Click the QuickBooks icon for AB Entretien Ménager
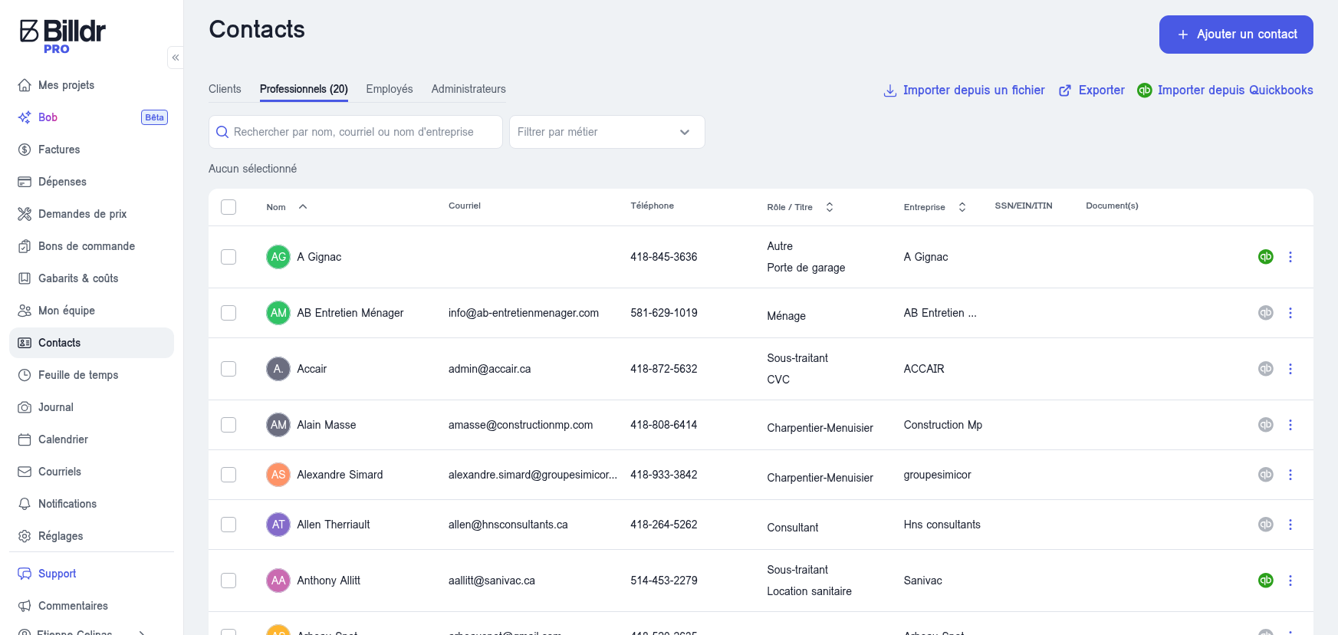Image resolution: width=1338 pixels, height=635 pixels. pos(1266,313)
